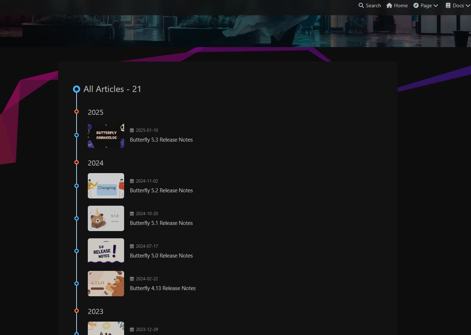The height and width of the screenshot is (335, 471).
Task: Open Search from the navigation bar
Action: point(373,5)
